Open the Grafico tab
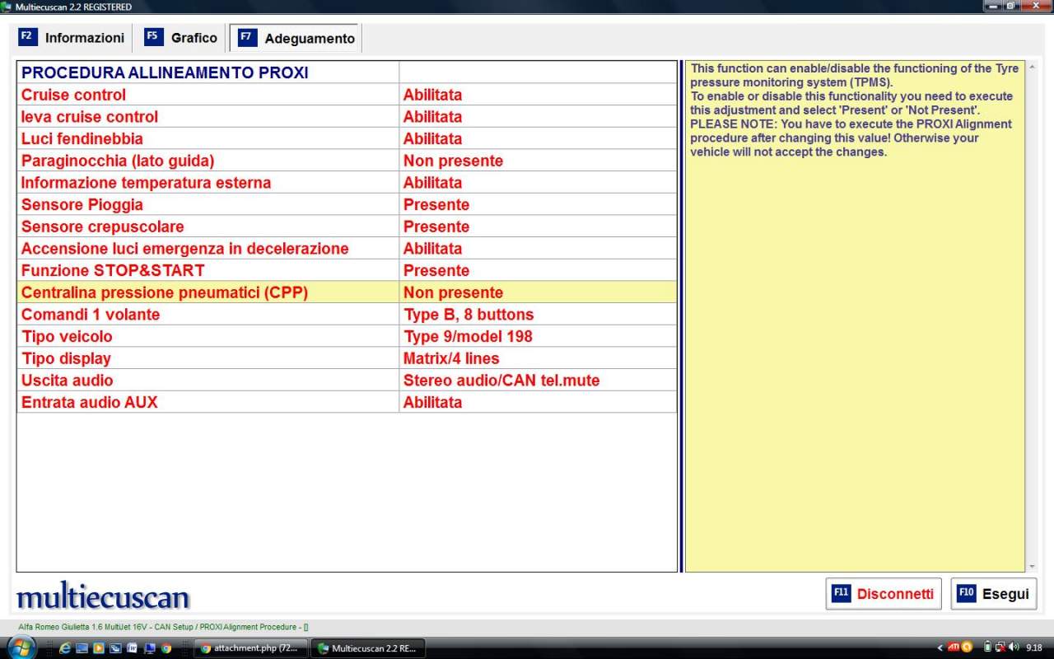This screenshot has width=1054, height=659. (181, 38)
